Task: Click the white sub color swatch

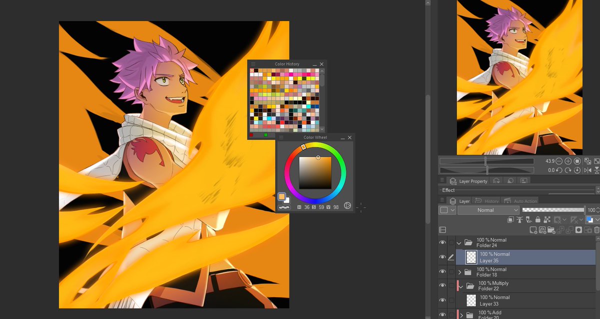Action: pos(287,200)
